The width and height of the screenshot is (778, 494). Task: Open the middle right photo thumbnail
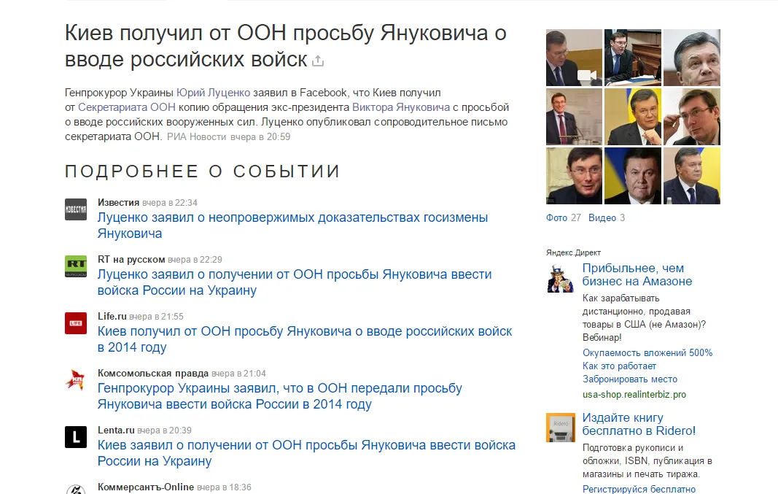pos(692,117)
